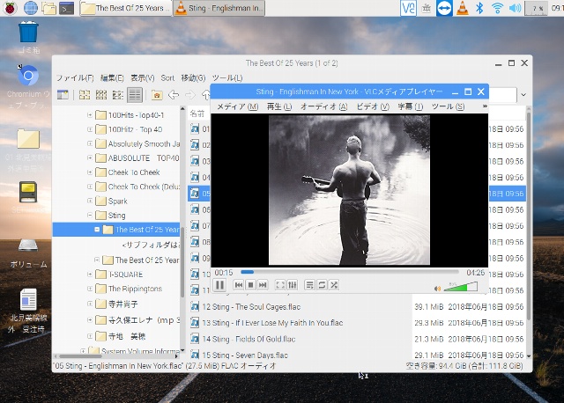
Task: Open file manager from the taskbar
Action: (x=48, y=8)
